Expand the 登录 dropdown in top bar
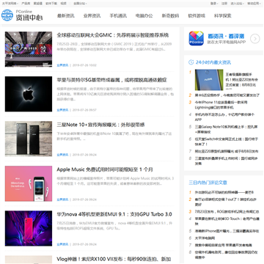This screenshot has width=264, height=264. [x=214, y=4]
